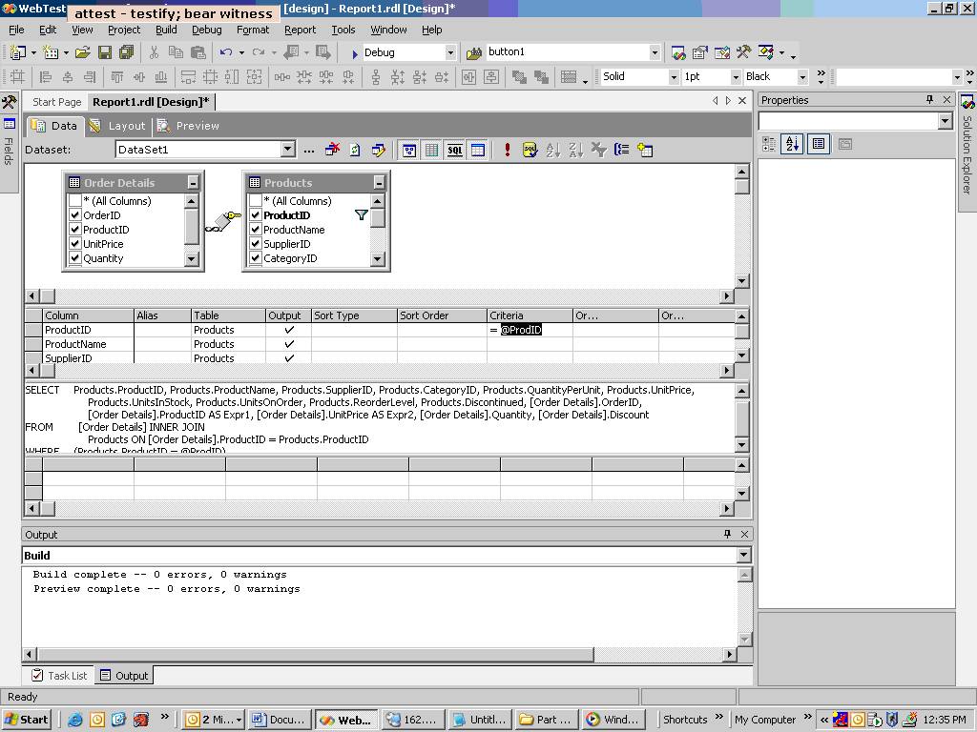Switch to the Start Page tab
This screenshot has height=732, width=977.
[56, 102]
